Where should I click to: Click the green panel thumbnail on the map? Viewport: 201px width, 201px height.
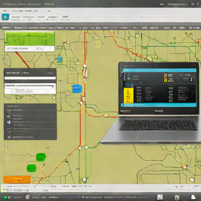tap(30, 38)
